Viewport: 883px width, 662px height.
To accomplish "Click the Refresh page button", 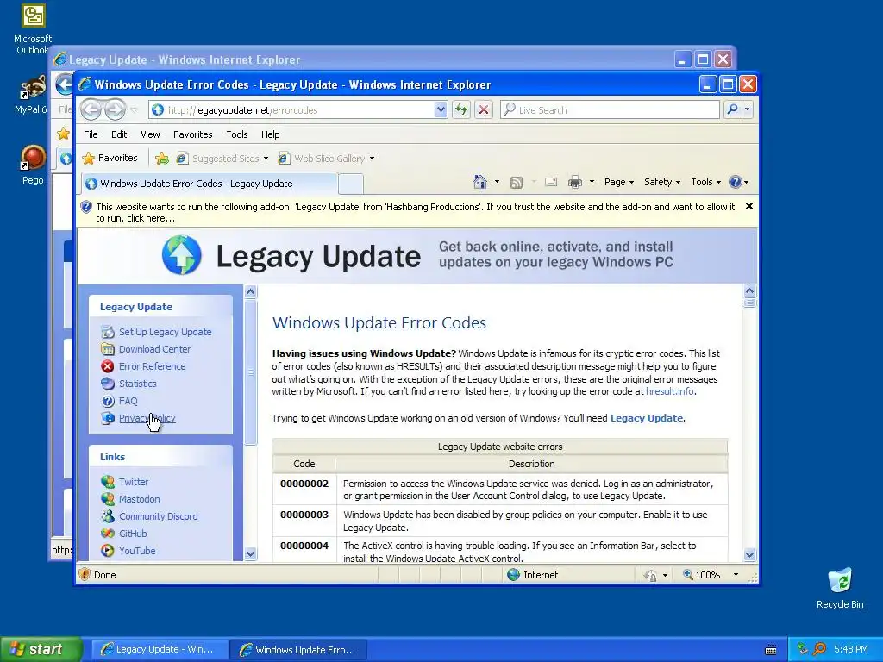I will point(461,109).
